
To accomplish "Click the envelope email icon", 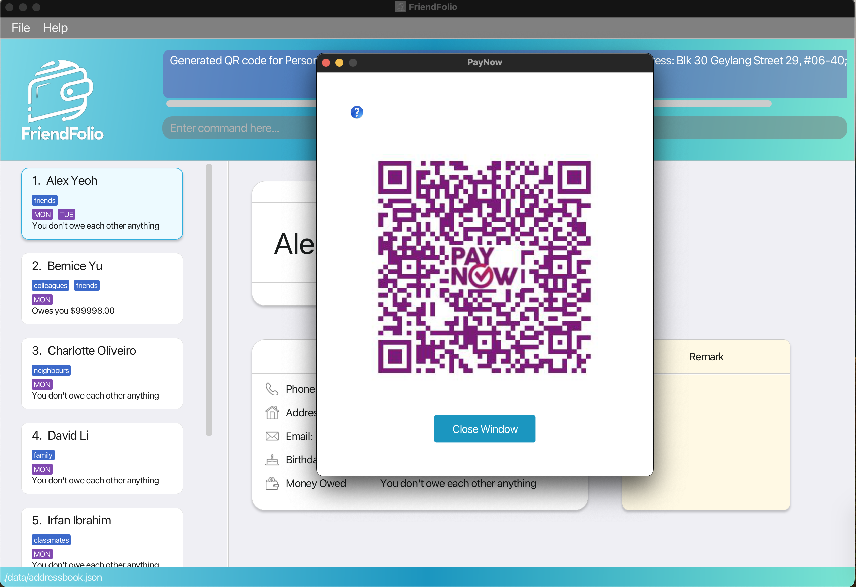I will [x=272, y=436].
